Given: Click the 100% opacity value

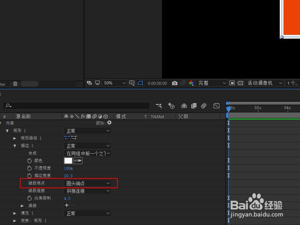Looking at the screenshot, I should click(x=68, y=168).
